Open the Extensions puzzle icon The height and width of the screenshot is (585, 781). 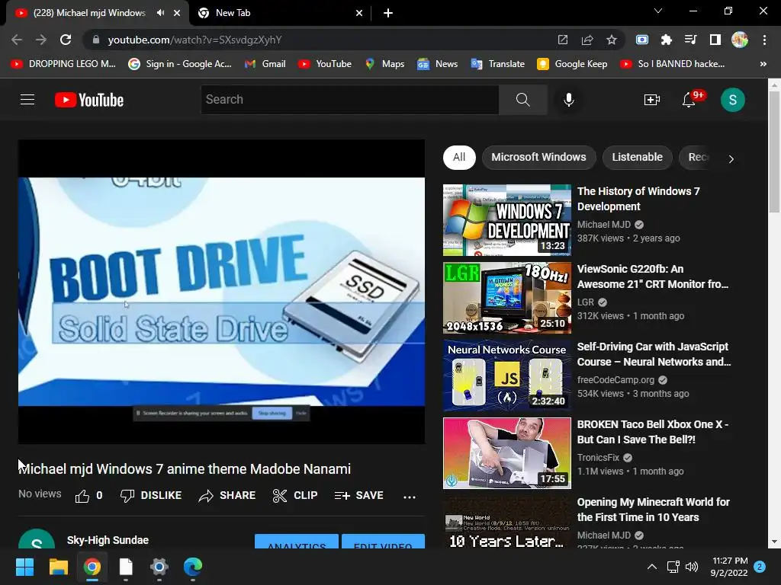[x=666, y=40]
